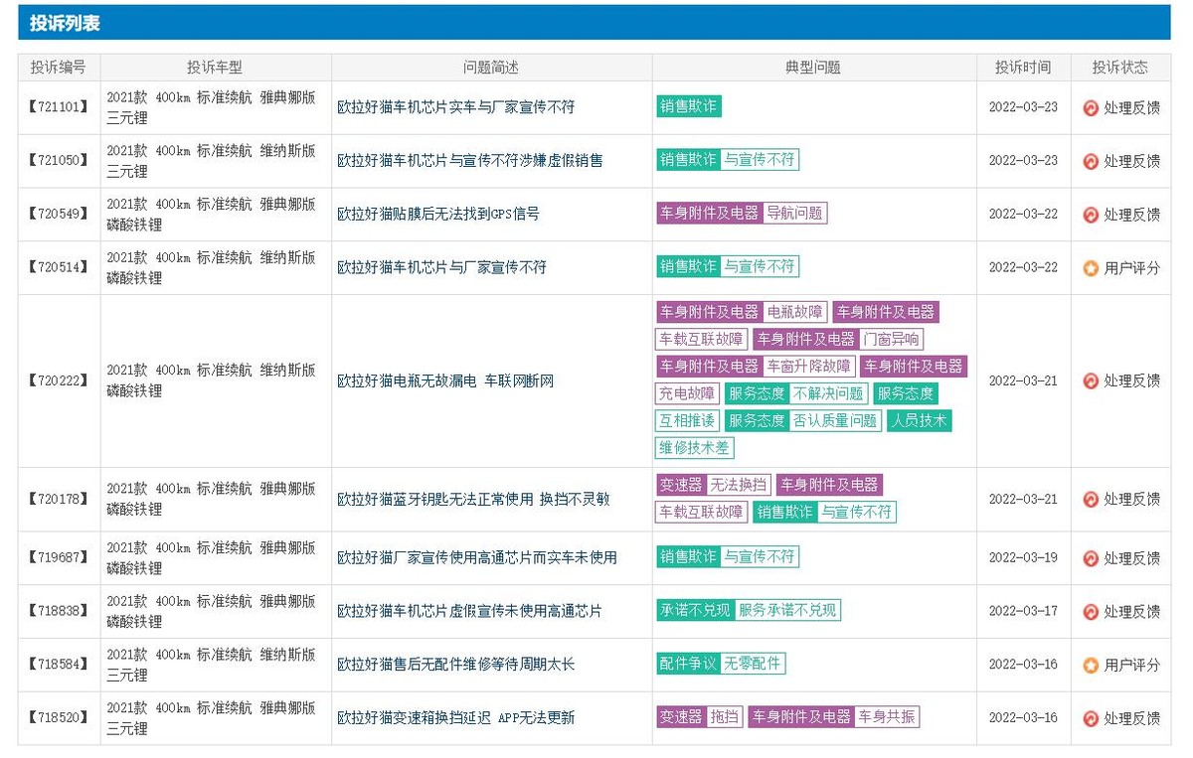Open complaint 欧拉好猫贴膜后无法找到GPS信号
The width and height of the screenshot is (1193, 758).
(x=438, y=214)
